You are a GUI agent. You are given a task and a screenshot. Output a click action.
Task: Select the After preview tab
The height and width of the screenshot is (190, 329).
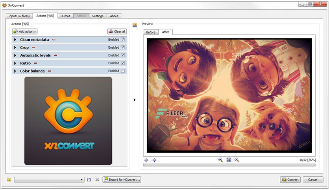point(166,32)
